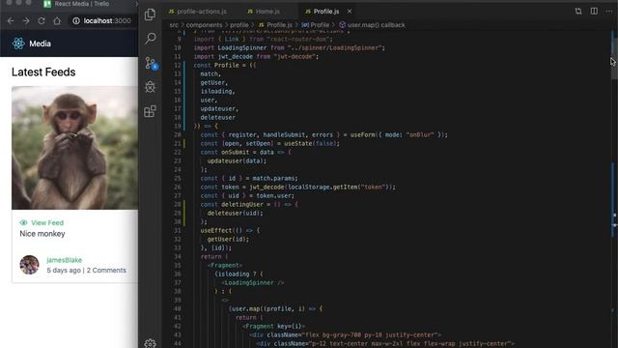The height and width of the screenshot is (348, 618).
Task: Click '5 days ago' timestamp text
Action: (64, 271)
